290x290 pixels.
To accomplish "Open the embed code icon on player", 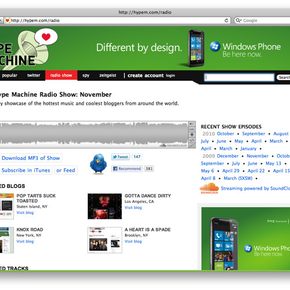I will 192,140.
